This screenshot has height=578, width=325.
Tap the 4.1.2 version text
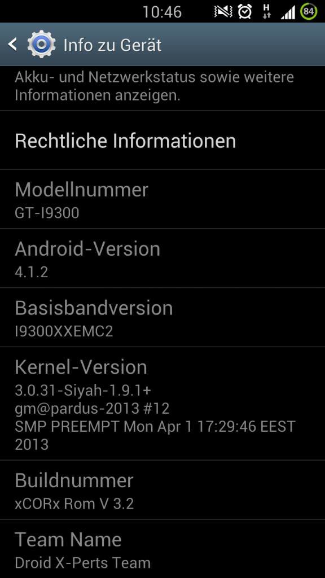tap(32, 272)
